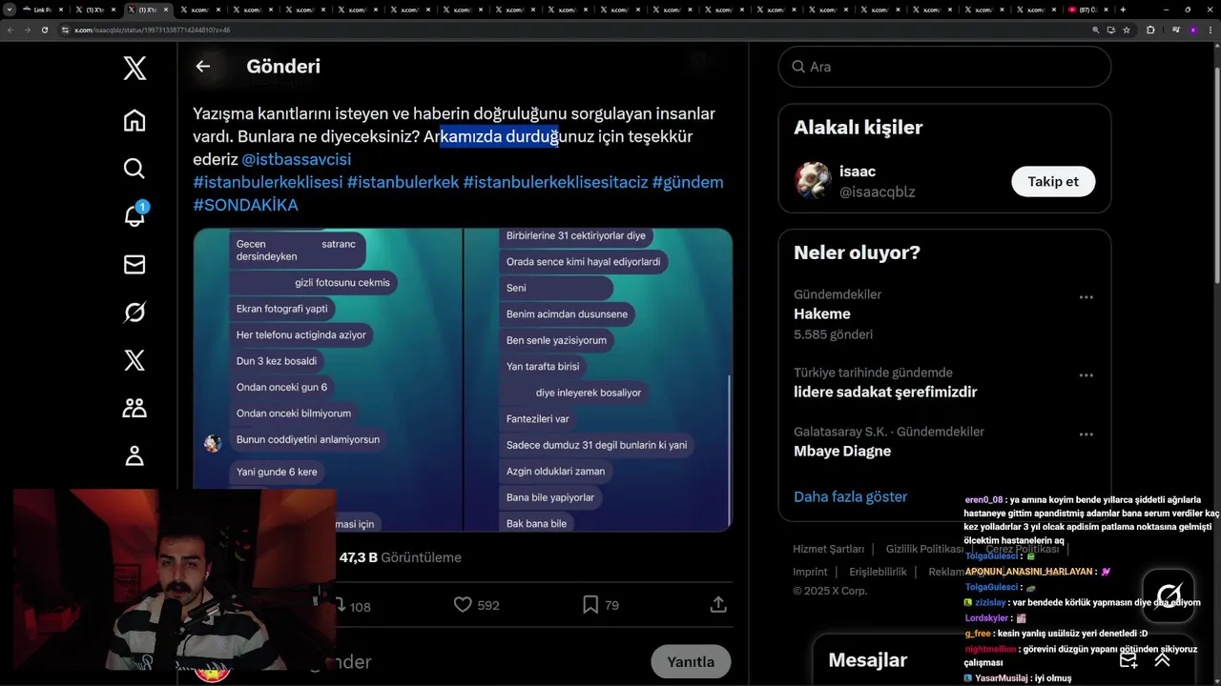Show more trends via Daha fazla göster
This screenshot has height=686, width=1221.
pyautogui.click(x=850, y=496)
